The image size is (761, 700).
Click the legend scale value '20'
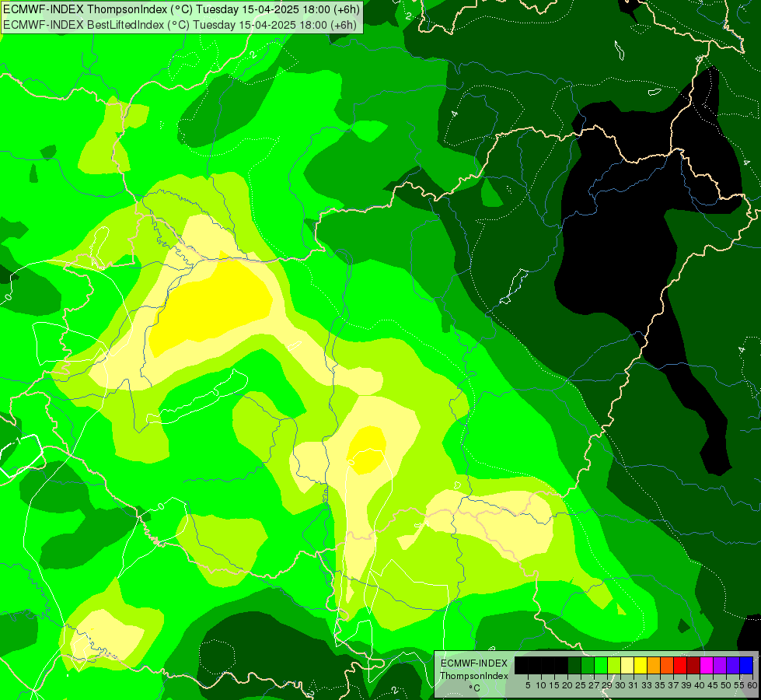coord(567,685)
